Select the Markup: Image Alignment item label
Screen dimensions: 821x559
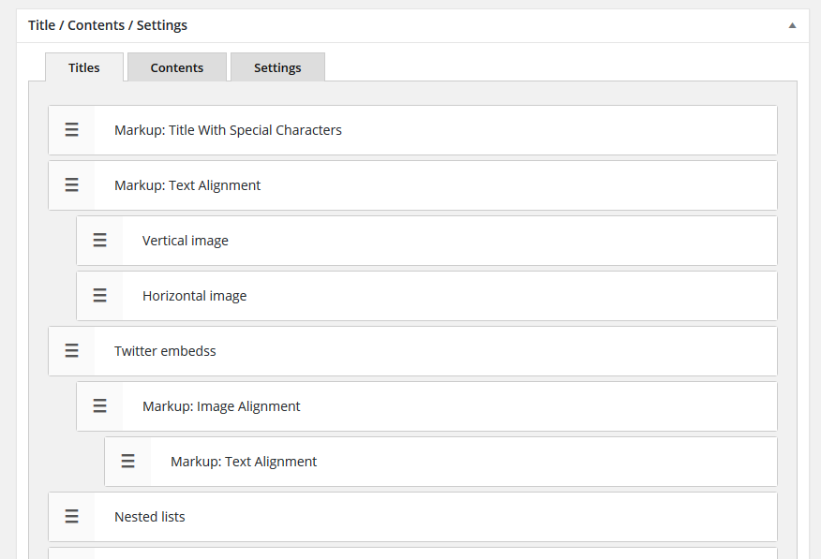point(221,406)
